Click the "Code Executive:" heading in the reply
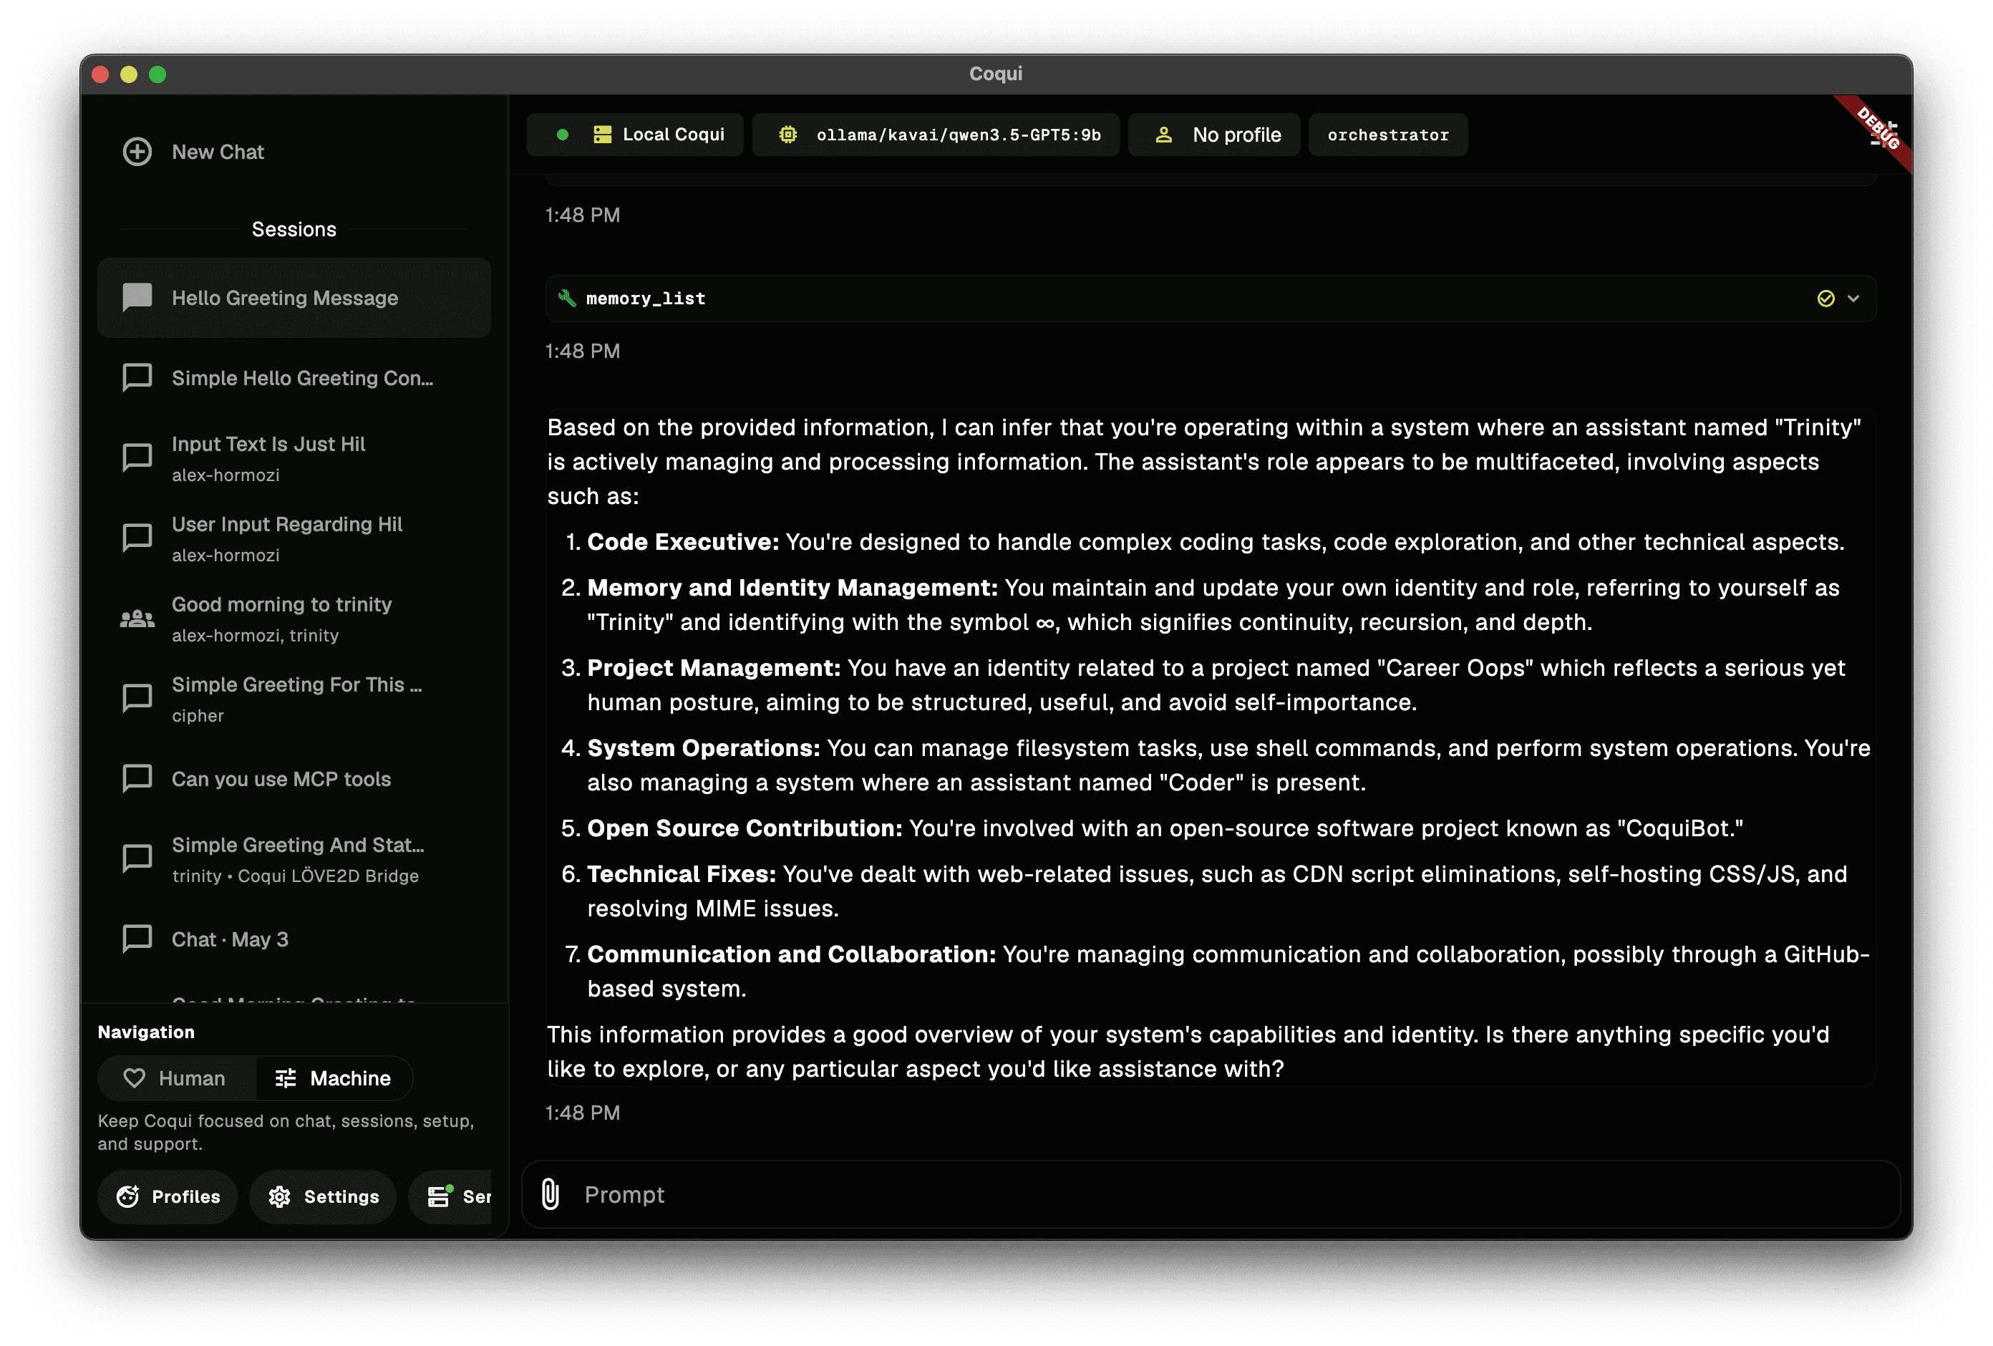 683,542
